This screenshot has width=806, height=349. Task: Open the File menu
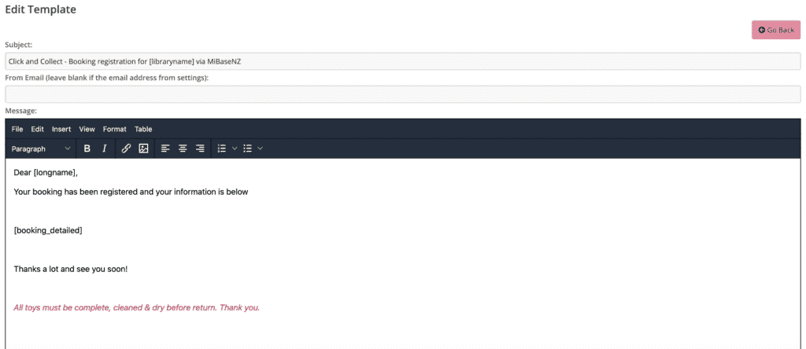(17, 130)
